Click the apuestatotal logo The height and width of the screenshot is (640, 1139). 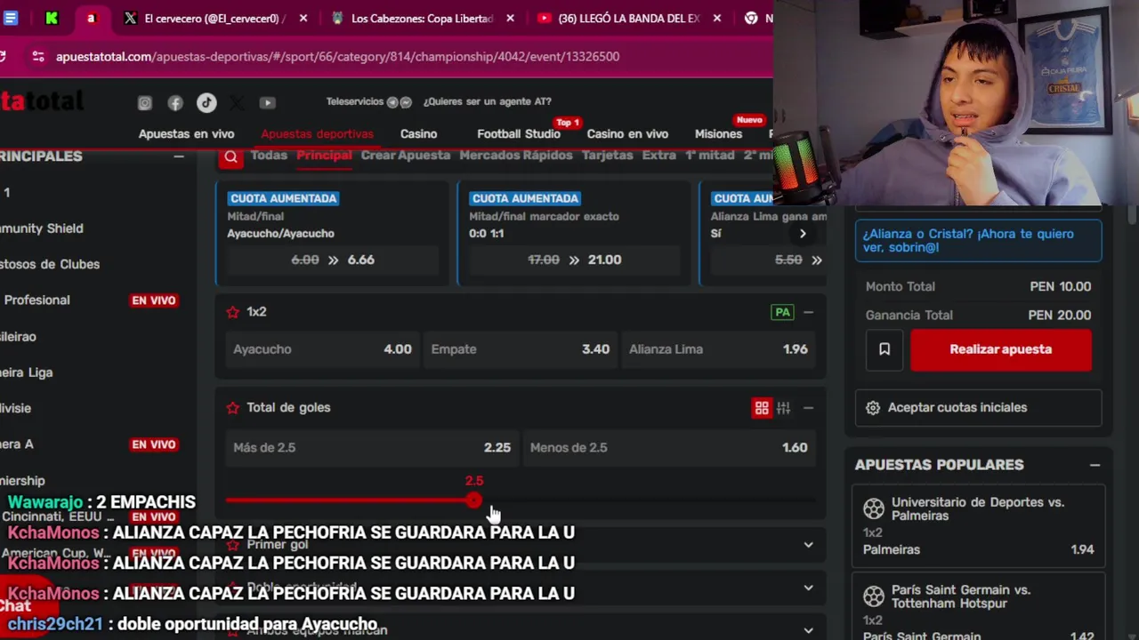point(42,101)
